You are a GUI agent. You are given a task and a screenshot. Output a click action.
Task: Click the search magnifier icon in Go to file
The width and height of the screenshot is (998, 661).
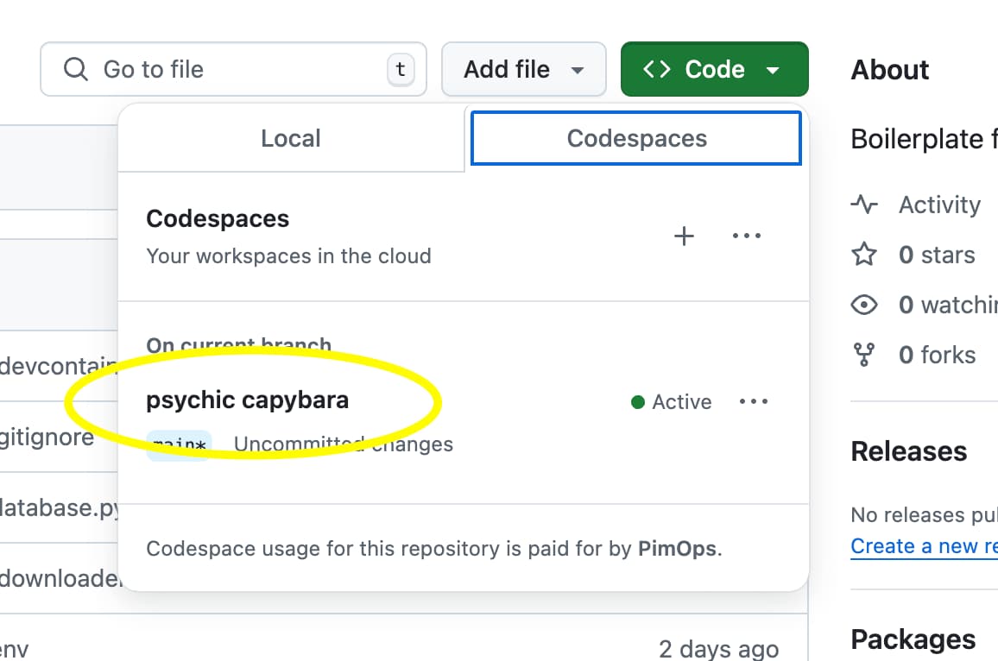point(76,69)
